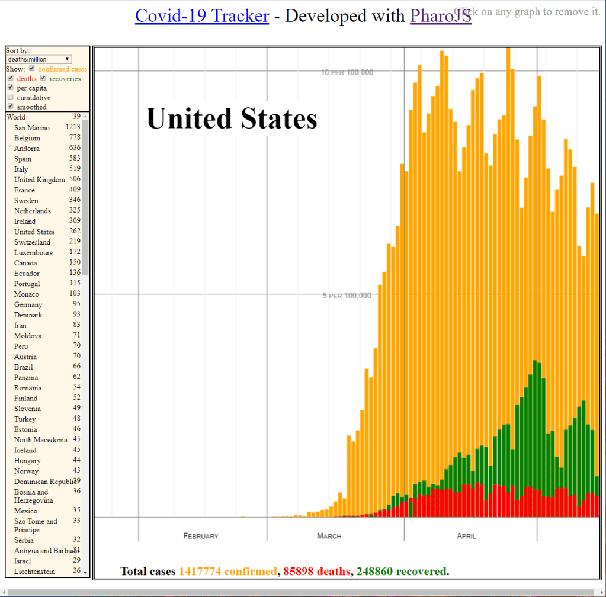This screenshot has height=597, width=606.
Task: Turn off the per capita option
Action: [10, 88]
